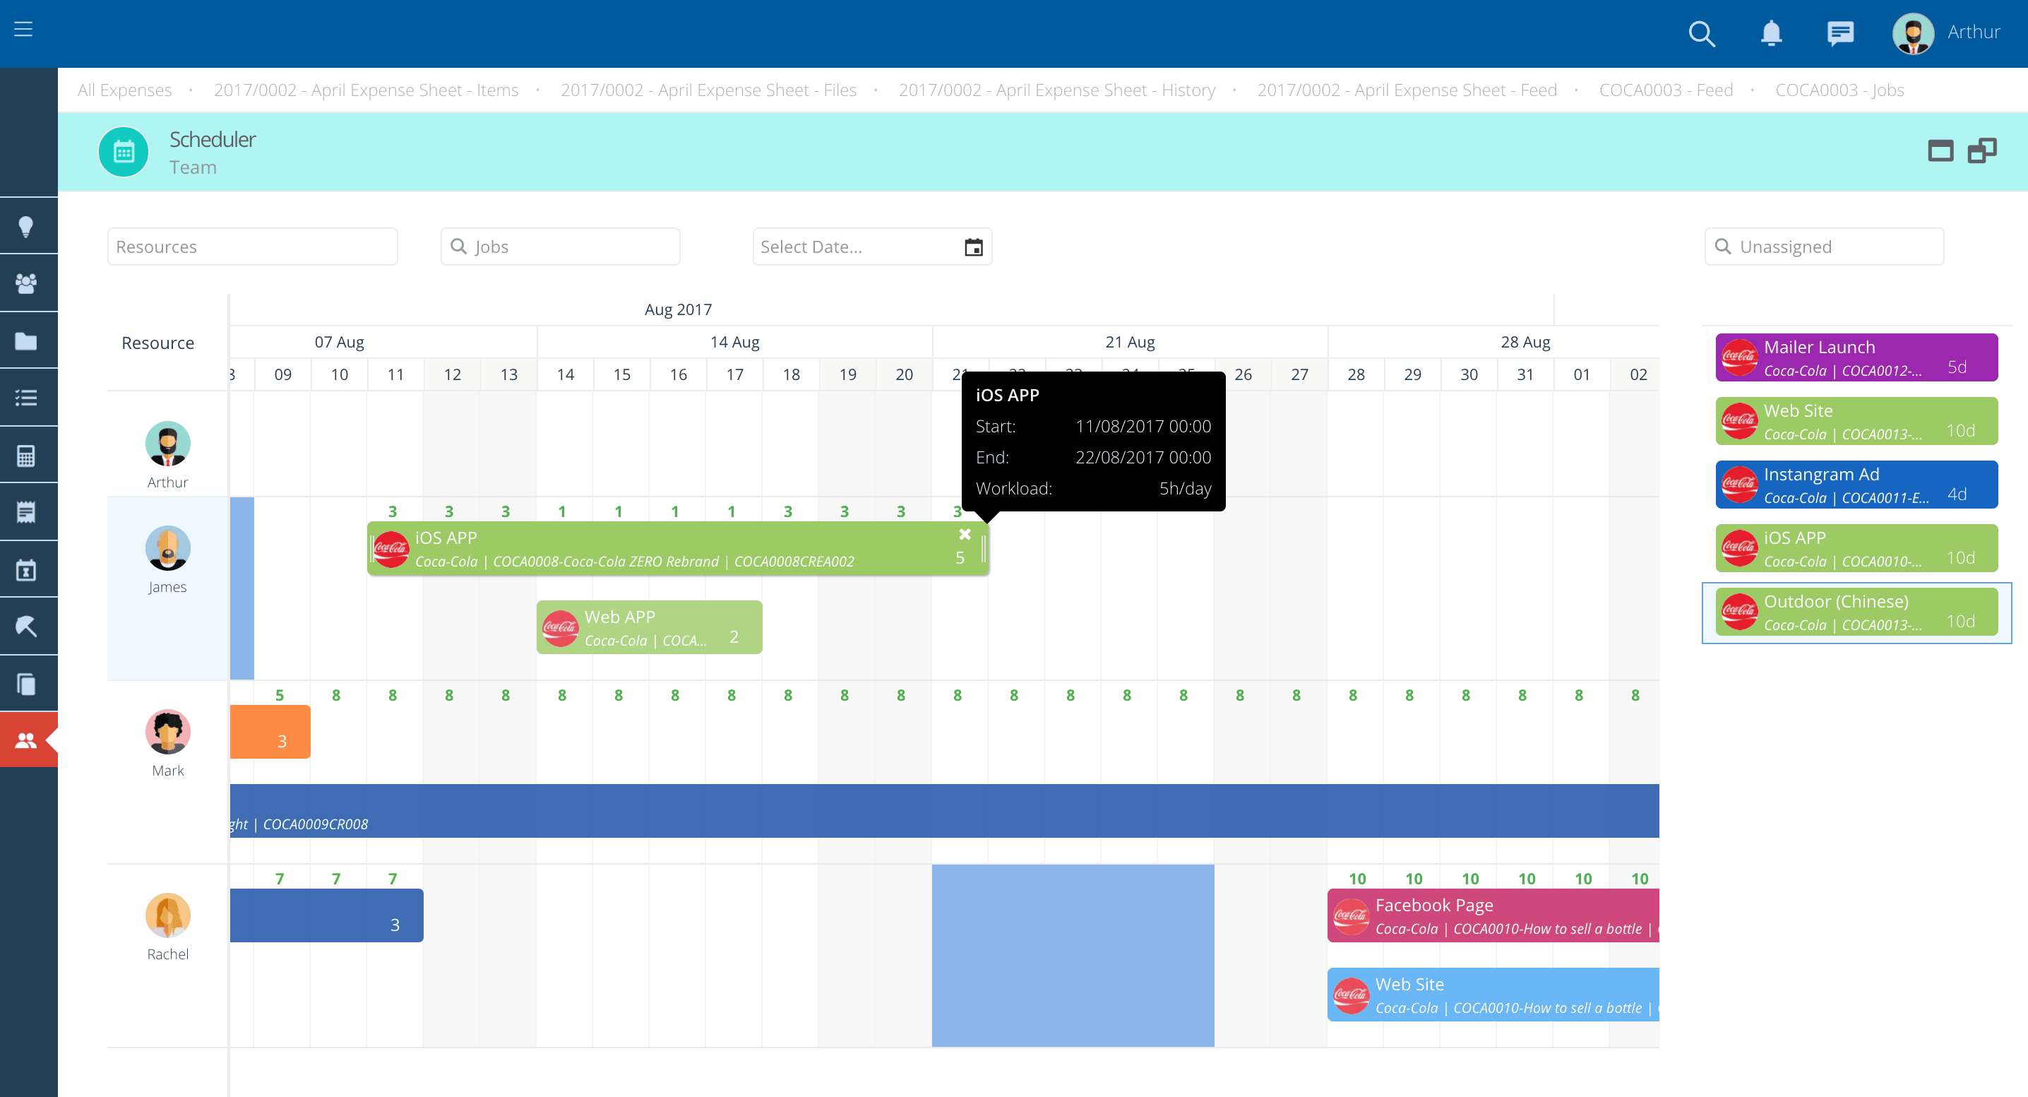Click Rachel's Web Site booking bar
This screenshot has height=1097, width=2028.
pyautogui.click(x=1493, y=995)
